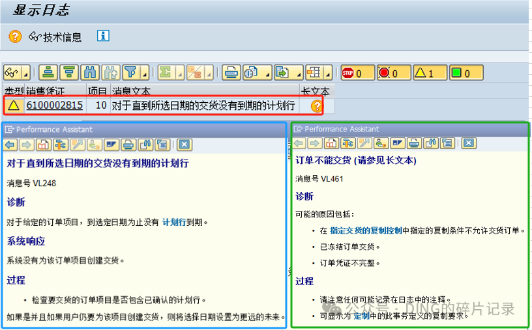Click the settings list icon in left Performance Assistant
Screen dimensions: 532x330
click(x=162, y=145)
